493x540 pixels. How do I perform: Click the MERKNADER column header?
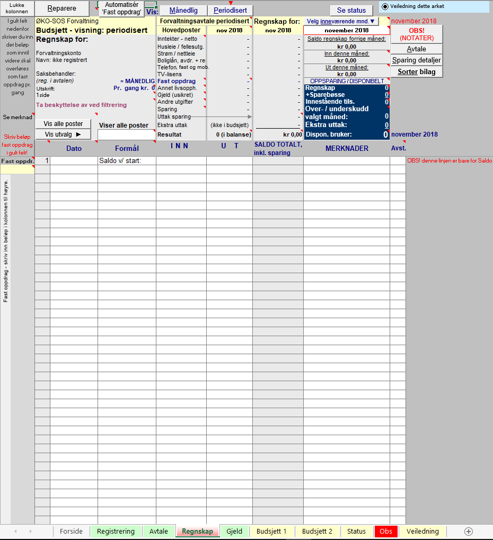coord(347,148)
